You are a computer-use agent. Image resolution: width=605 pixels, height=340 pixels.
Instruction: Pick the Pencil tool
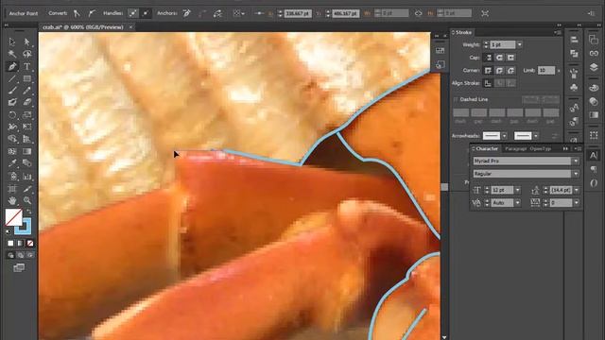click(27, 91)
